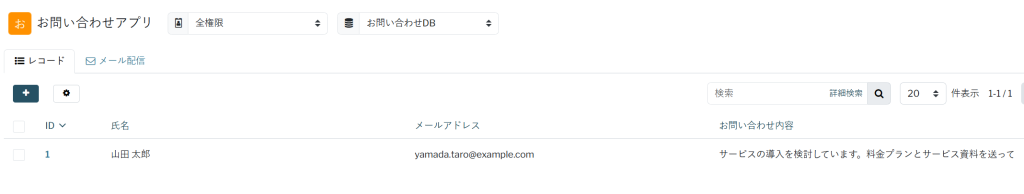This screenshot has height=194, width=1024.
Task: Click the orange お app icon
Action: [20, 23]
